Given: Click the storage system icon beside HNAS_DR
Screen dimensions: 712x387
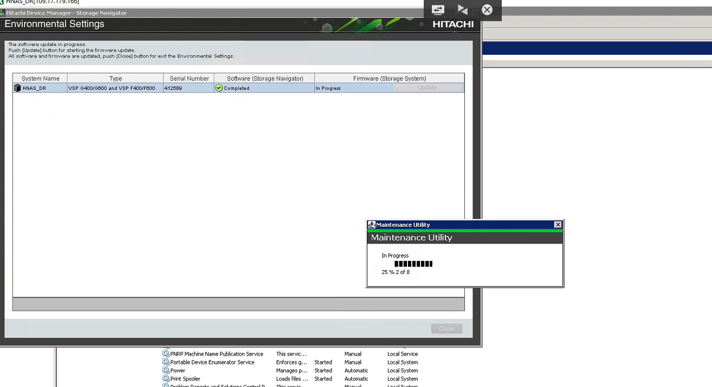Looking at the screenshot, I should click(x=17, y=88).
